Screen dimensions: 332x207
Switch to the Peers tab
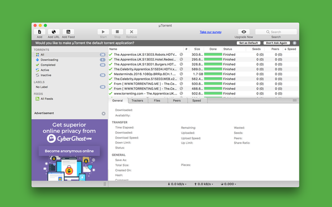[x=177, y=100]
